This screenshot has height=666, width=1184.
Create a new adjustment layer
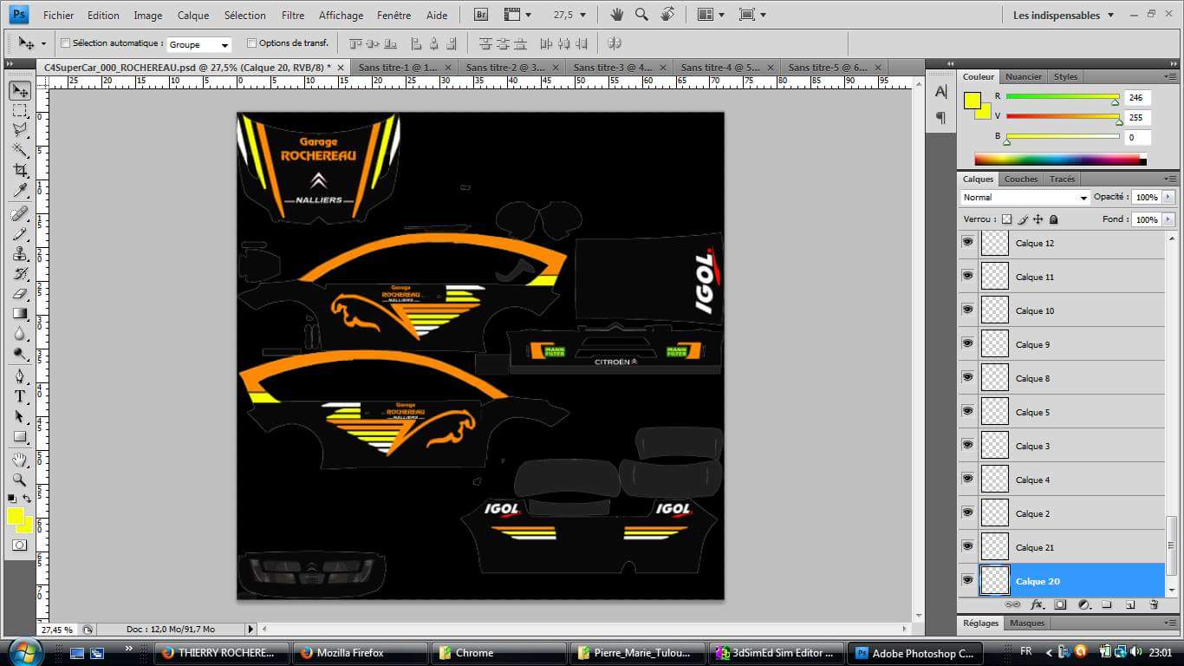pyautogui.click(x=1083, y=604)
